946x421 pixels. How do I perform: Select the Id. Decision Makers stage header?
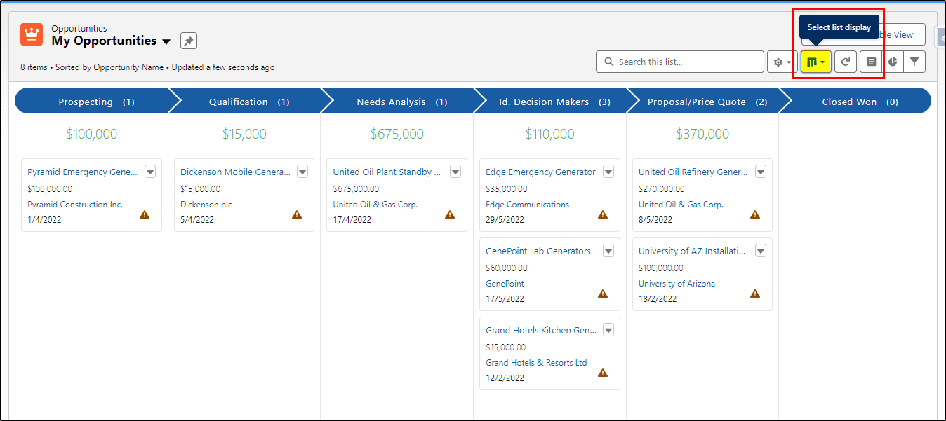coord(551,102)
